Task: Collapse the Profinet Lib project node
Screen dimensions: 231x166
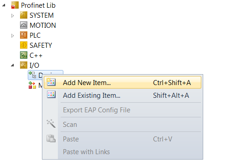Action: (4, 5)
